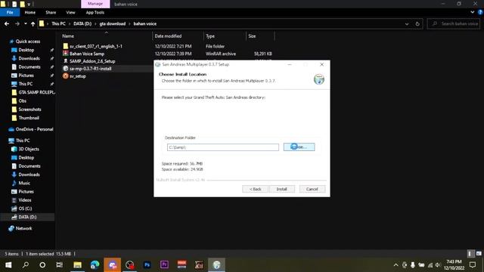This screenshot has width=484, height=272.
Task: Open the Windows Start menu
Action: click(8, 264)
